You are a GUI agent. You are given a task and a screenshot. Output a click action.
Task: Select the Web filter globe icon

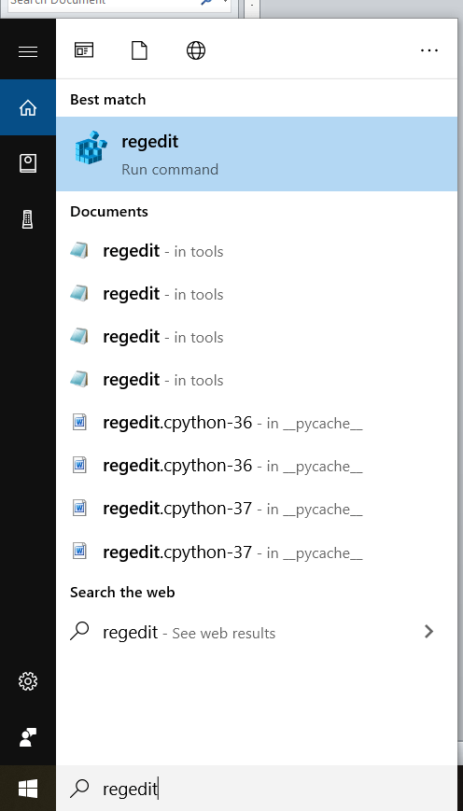pos(196,50)
